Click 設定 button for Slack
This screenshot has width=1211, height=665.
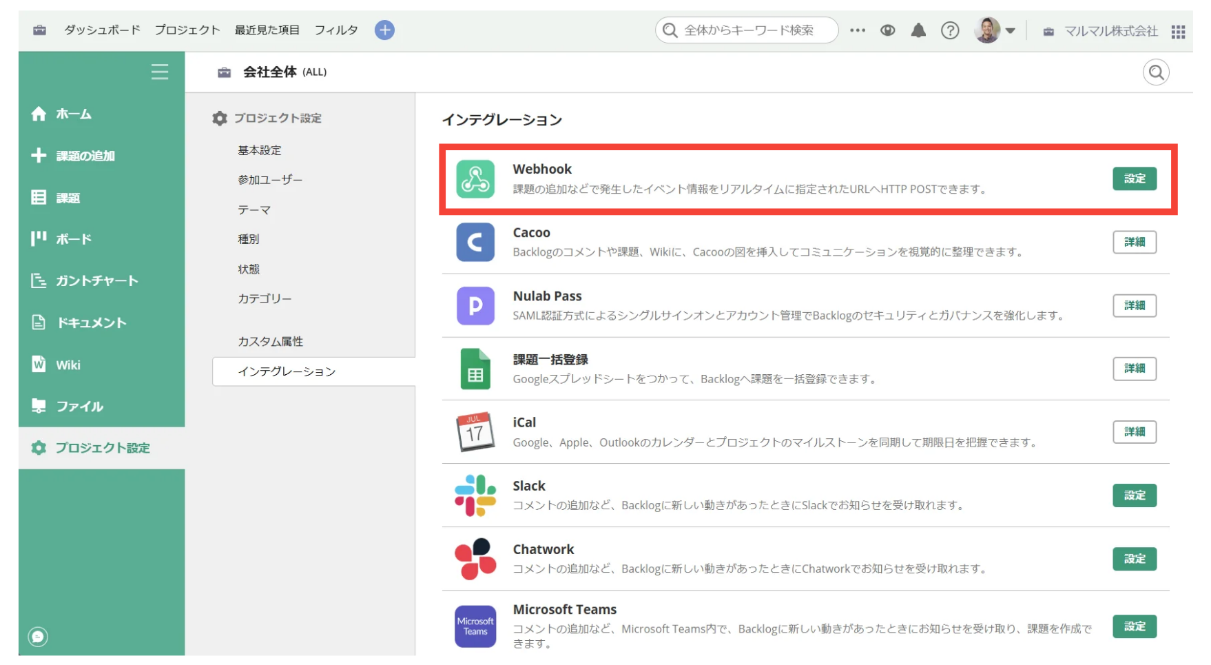click(x=1135, y=495)
